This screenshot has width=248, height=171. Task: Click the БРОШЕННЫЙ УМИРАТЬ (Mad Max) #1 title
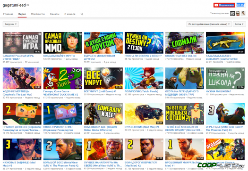pos(183,164)
